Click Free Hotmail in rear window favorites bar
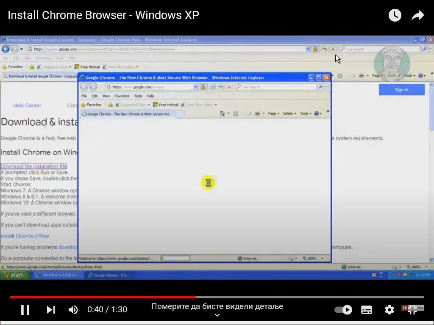The height and width of the screenshot is (325, 434). 87,67
